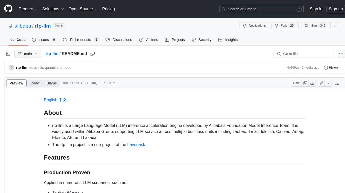Open the 中文 README link

[63, 100]
